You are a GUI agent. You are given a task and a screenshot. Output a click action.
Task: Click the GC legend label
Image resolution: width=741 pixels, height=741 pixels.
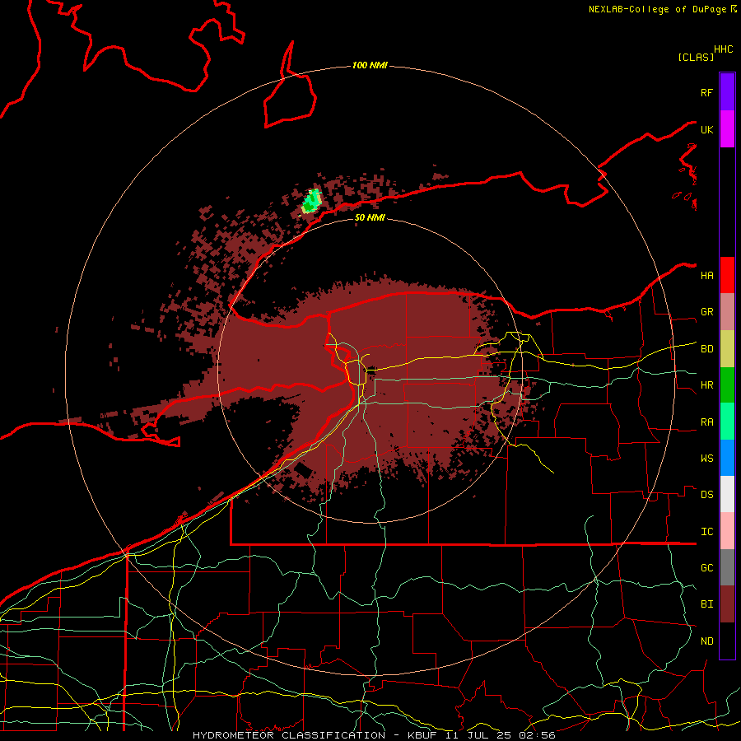tap(706, 568)
